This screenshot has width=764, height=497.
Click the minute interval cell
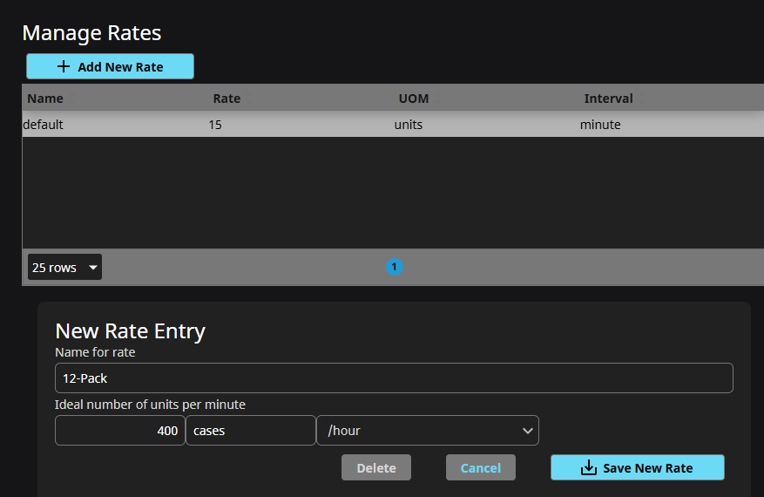(x=600, y=125)
